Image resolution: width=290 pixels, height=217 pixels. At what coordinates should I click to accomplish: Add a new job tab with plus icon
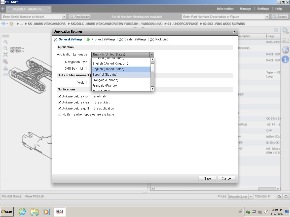3,9
